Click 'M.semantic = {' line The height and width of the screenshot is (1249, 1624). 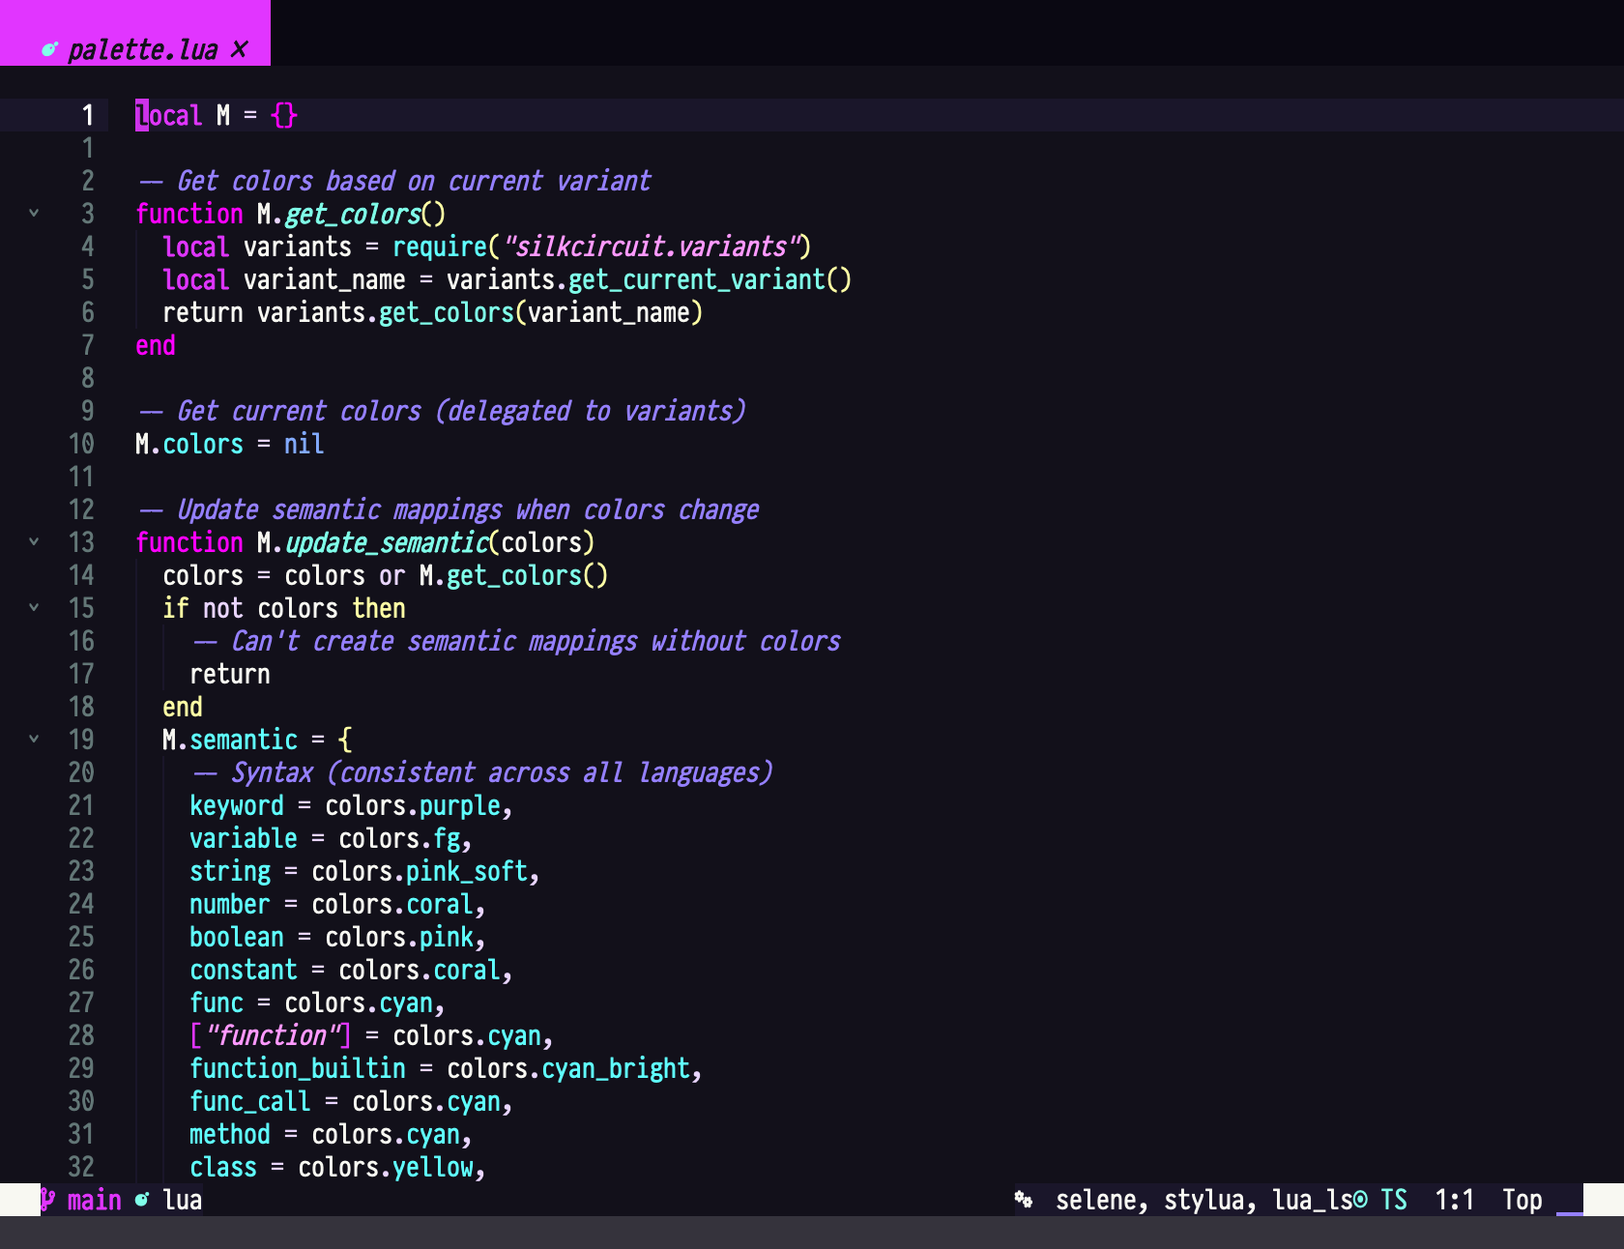click(257, 740)
